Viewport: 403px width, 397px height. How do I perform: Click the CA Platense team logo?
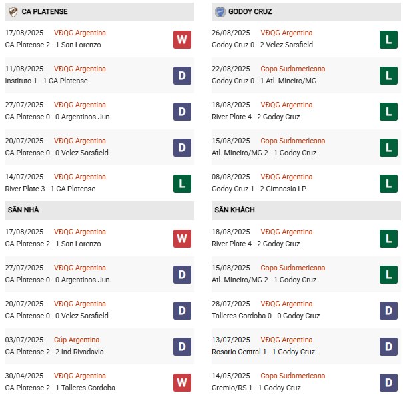tap(13, 11)
